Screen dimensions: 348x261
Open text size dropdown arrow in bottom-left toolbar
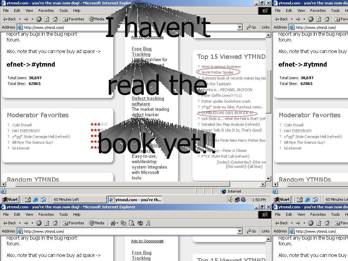click(117, 223)
